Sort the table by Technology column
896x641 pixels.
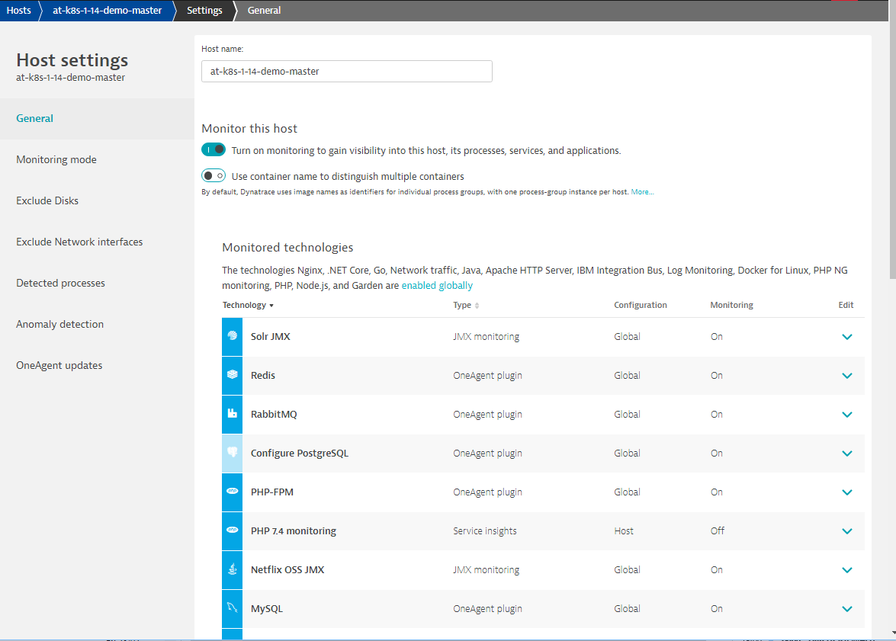point(247,305)
